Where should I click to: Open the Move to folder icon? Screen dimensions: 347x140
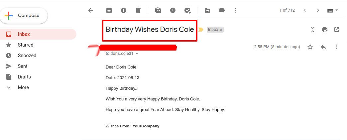click(207, 10)
